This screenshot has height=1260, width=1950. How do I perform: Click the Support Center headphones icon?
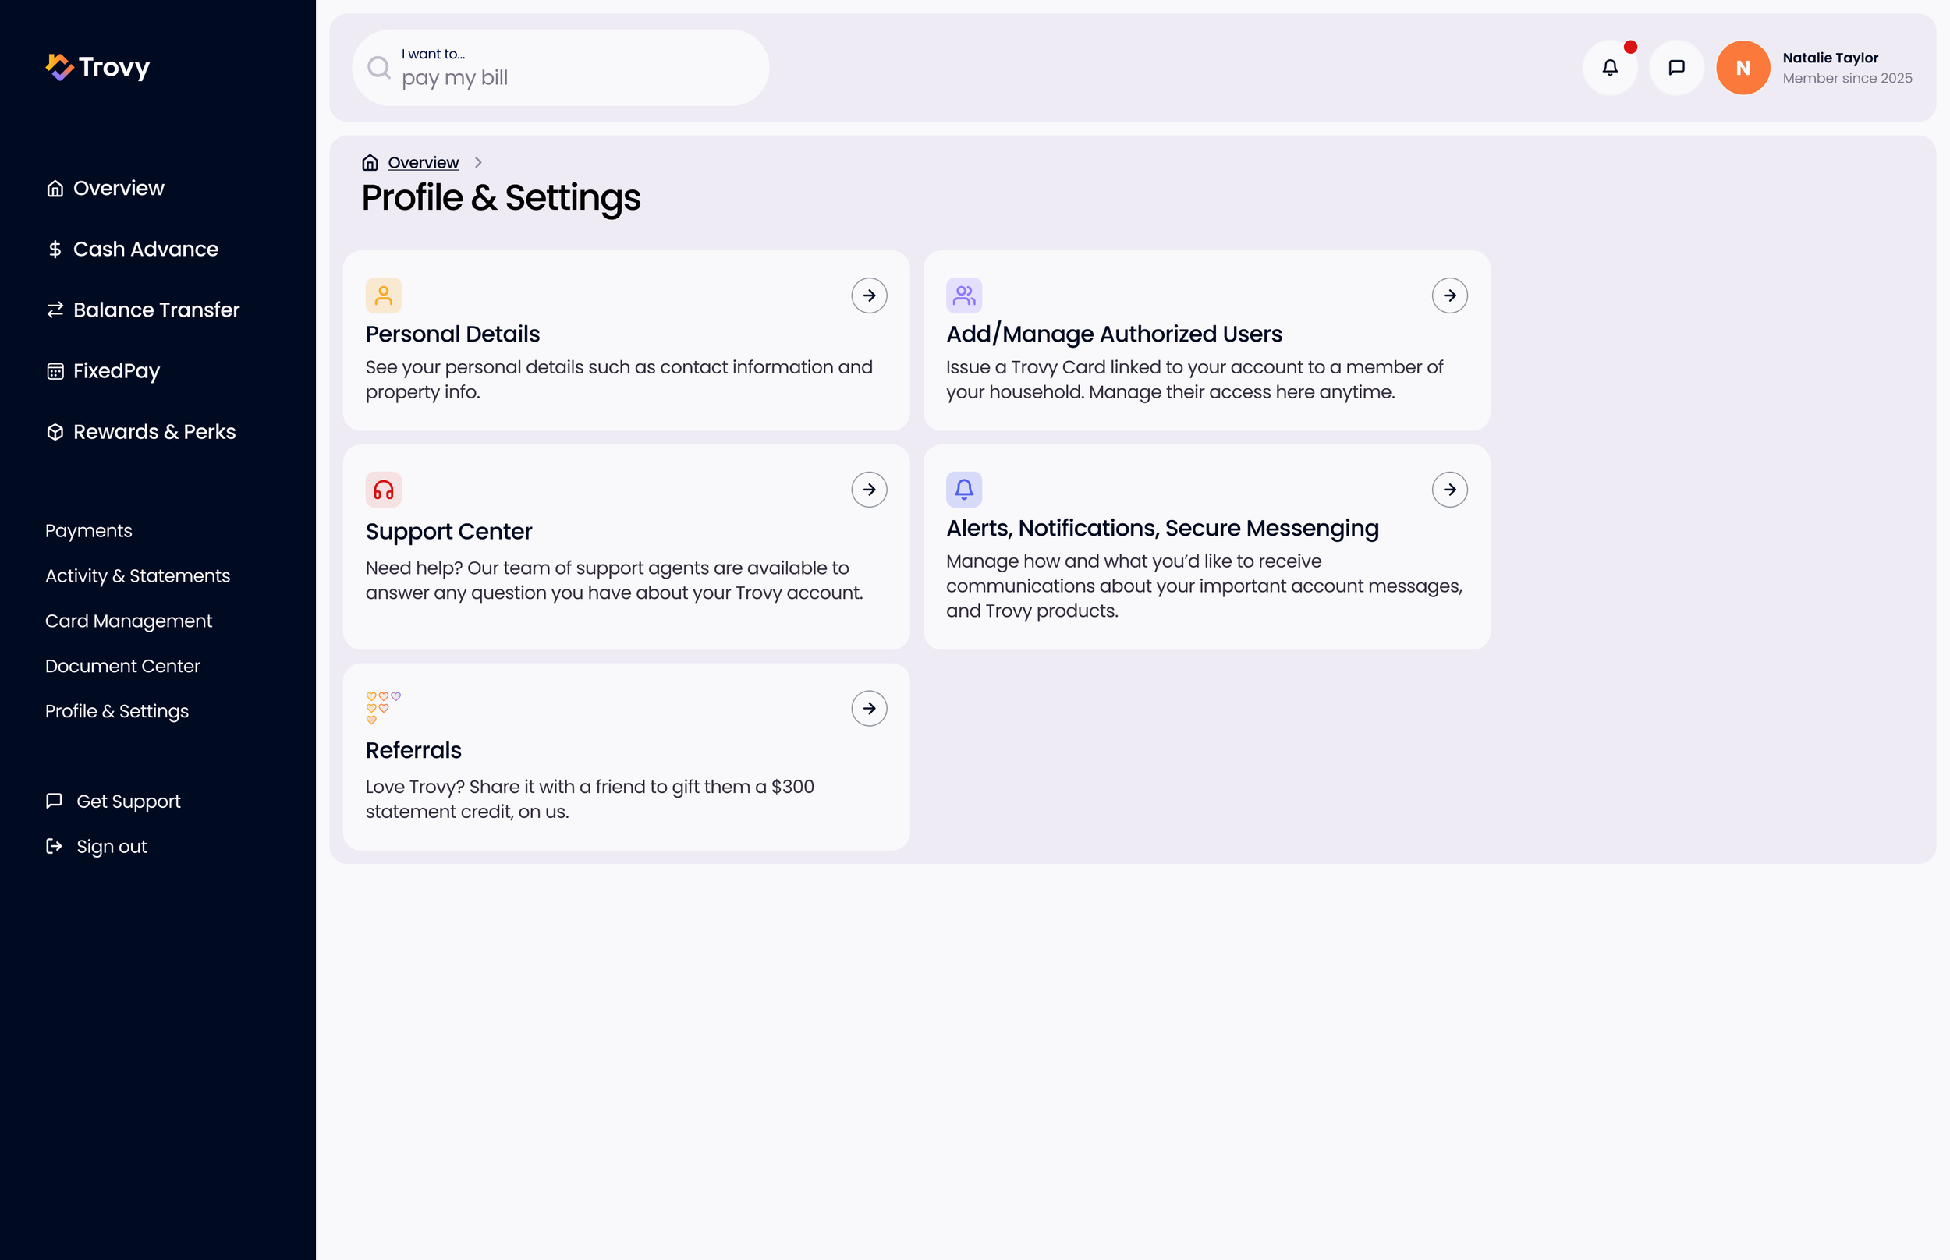pyautogui.click(x=384, y=490)
